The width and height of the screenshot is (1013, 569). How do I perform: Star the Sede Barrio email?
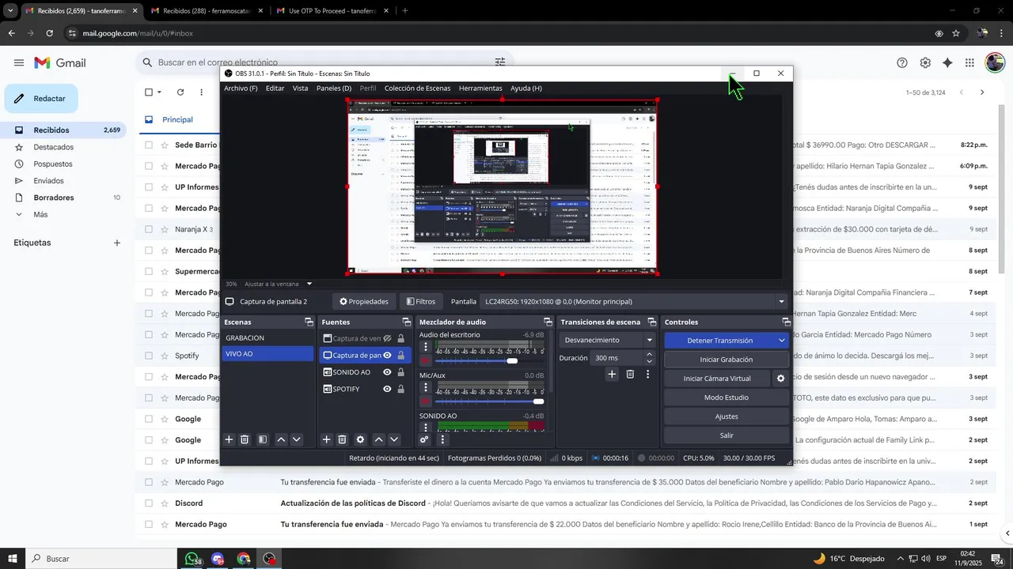click(x=165, y=145)
